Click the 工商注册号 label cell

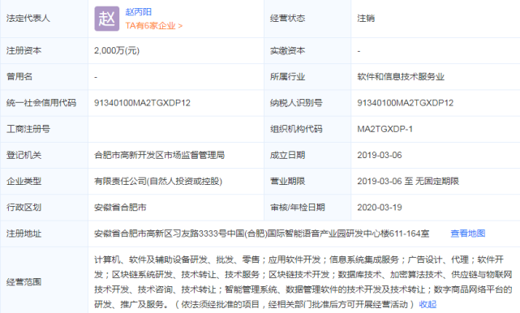click(x=44, y=129)
